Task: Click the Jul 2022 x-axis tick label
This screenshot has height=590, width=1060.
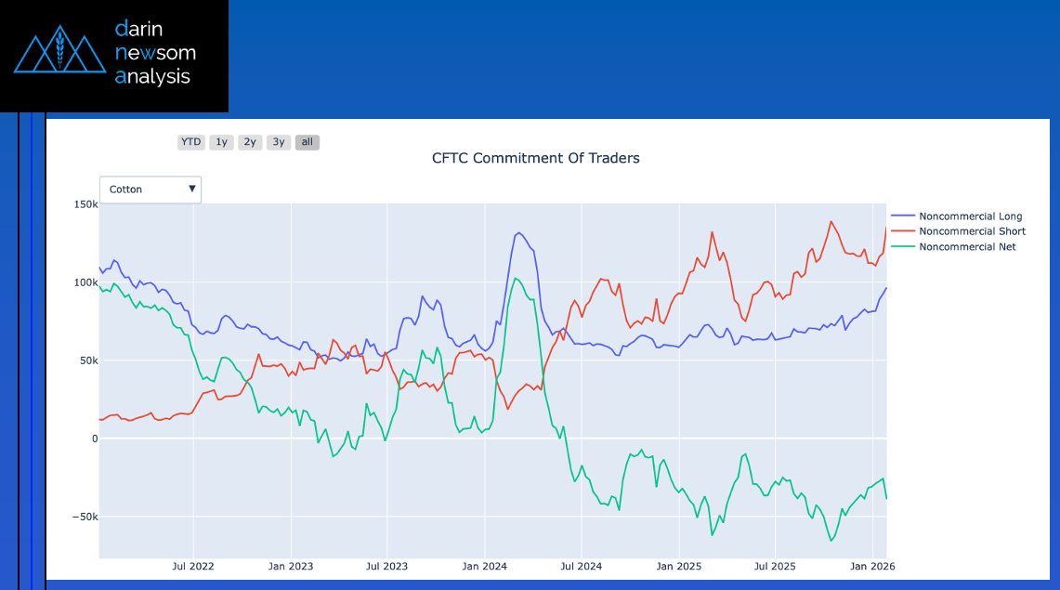Action: 193,566
